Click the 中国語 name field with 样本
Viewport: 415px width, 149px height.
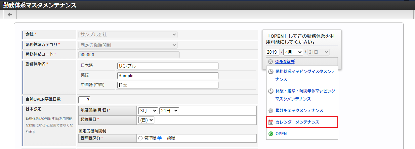point(168,85)
